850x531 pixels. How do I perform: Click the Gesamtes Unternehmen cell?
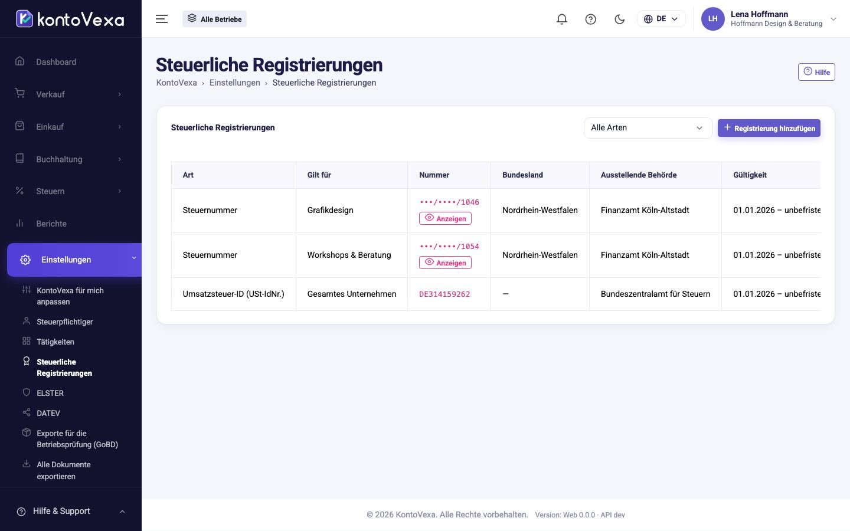[352, 294]
